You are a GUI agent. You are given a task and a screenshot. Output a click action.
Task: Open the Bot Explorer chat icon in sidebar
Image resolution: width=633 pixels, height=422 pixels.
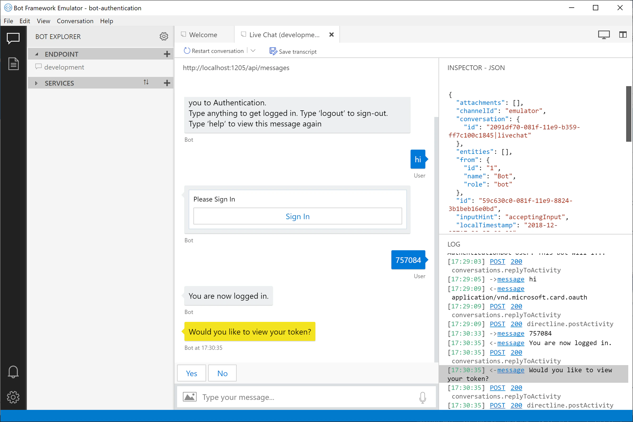pyautogui.click(x=13, y=38)
